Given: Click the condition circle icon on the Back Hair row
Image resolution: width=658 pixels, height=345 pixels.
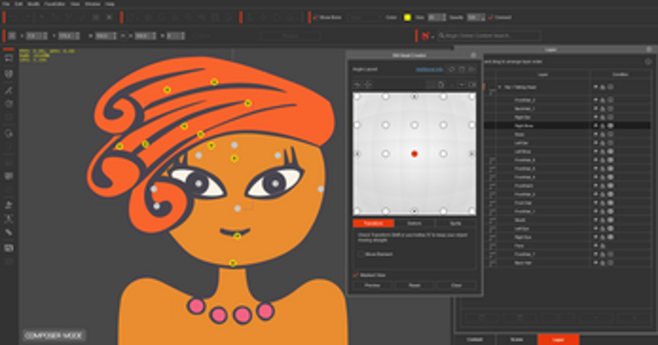Looking at the screenshot, I should [610, 263].
